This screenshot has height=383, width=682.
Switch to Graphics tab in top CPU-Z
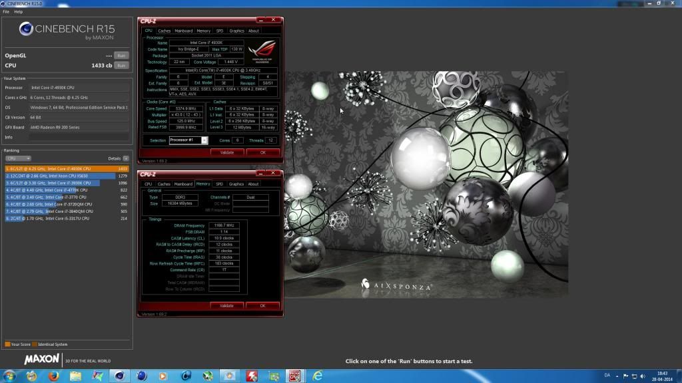(x=236, y=31)
